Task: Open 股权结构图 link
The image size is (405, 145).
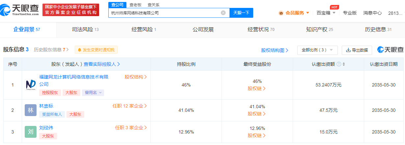Action: 275,50
